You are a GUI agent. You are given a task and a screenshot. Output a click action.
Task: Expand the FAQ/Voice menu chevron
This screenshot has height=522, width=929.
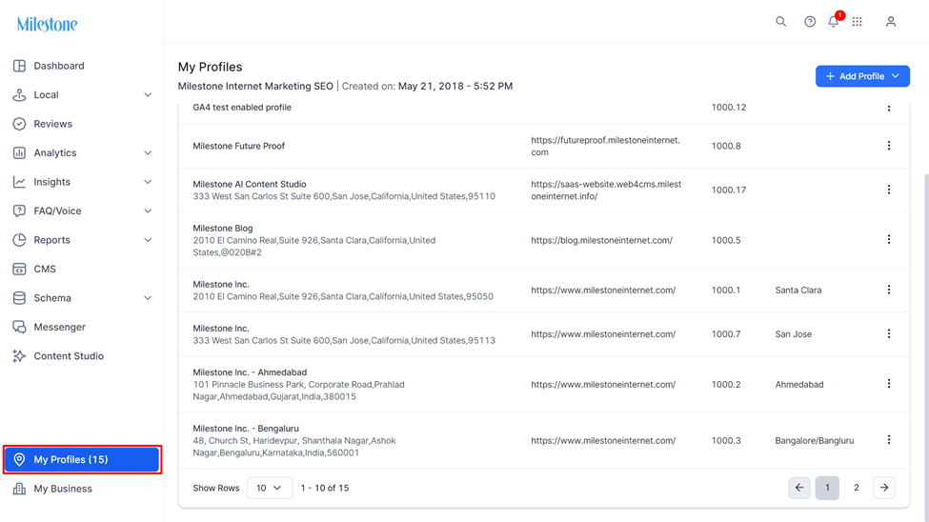pyautogui.click(x=148, y=211)
